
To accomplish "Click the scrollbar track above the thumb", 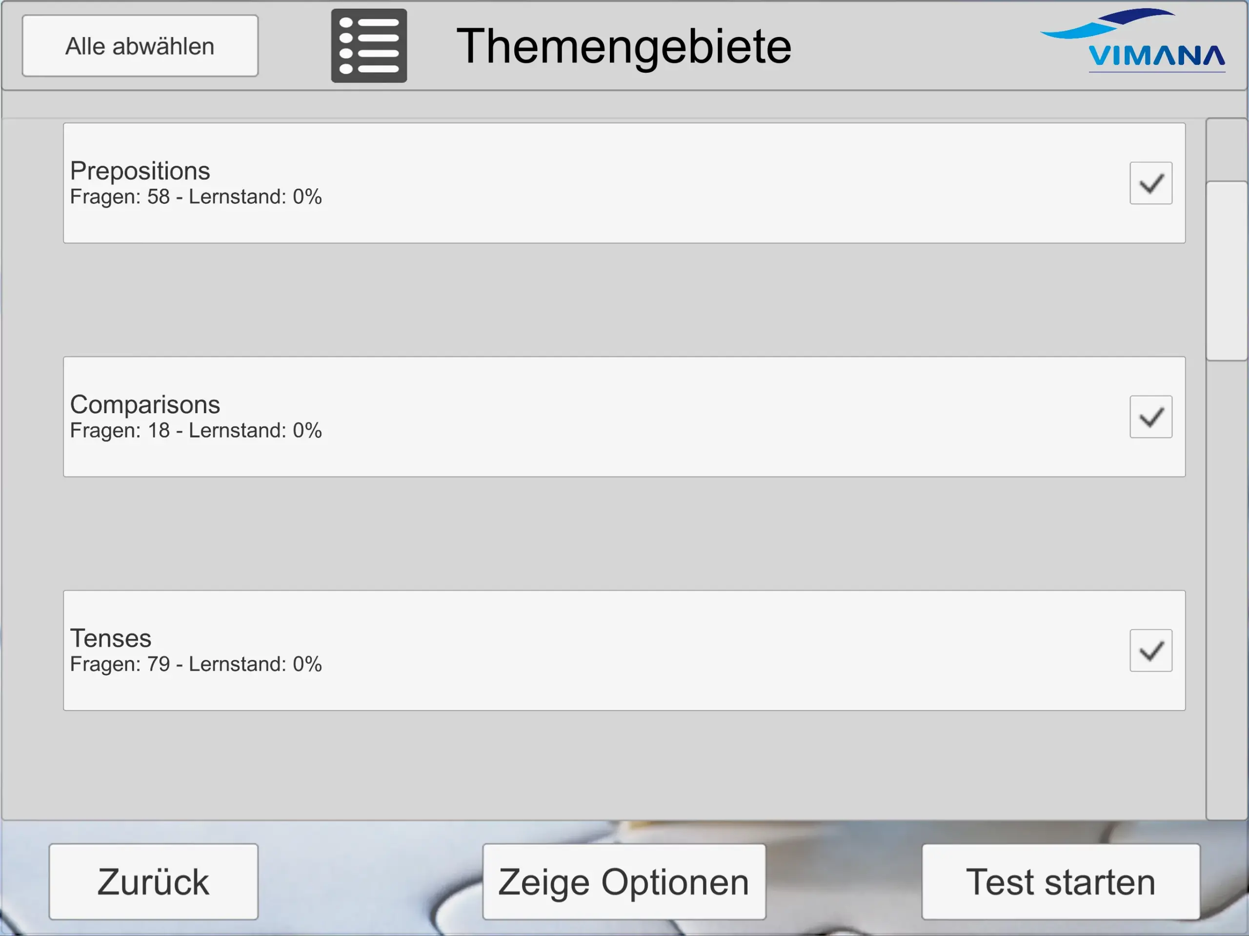I will tap(1227, 150).
